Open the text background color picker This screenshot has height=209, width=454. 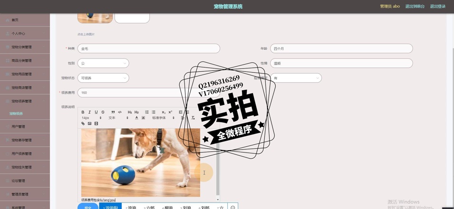[143, 118]
